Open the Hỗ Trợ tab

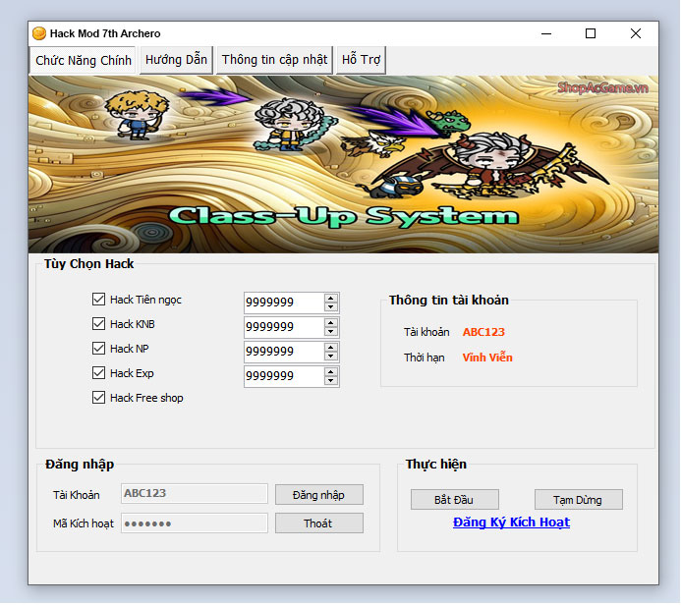(x=361, y=60)
